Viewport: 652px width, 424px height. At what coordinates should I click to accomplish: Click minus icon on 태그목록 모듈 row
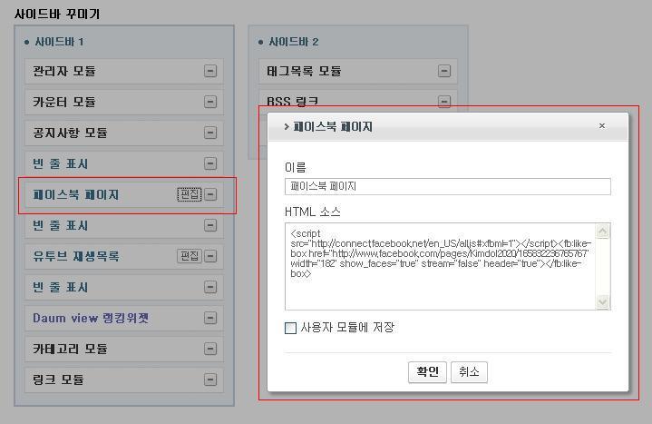pyautogui.click(x=444, y=71)
